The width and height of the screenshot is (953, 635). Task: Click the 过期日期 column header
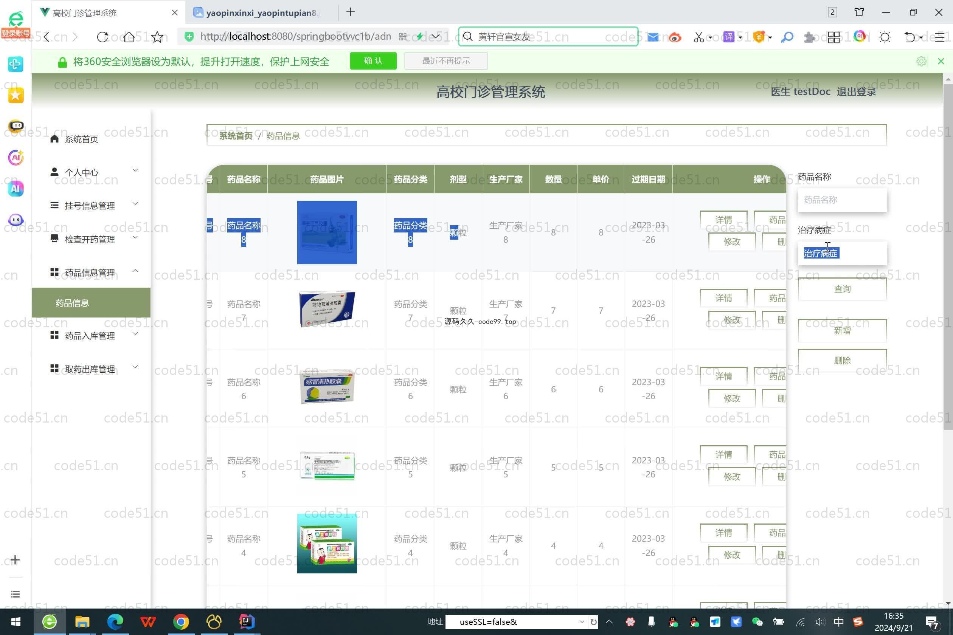[x=648, y=180]
